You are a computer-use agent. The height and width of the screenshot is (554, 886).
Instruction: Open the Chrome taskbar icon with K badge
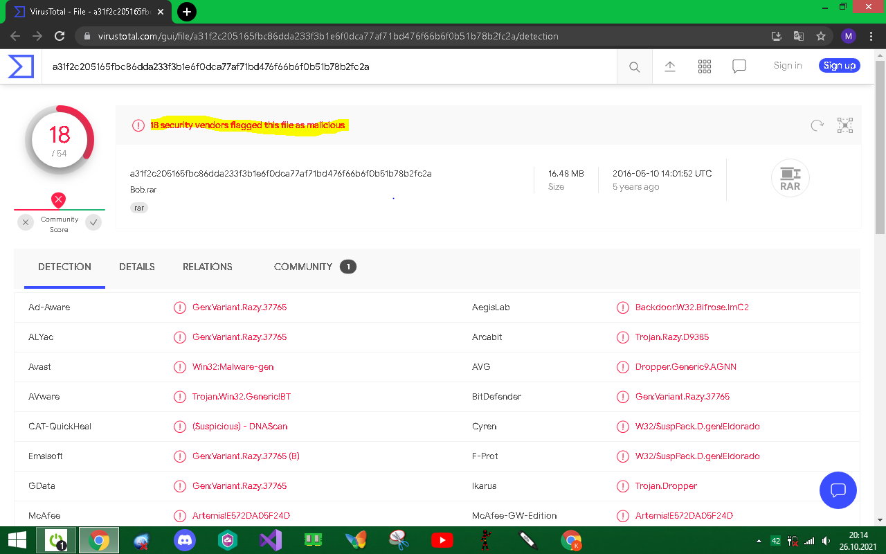coord(571,540)
